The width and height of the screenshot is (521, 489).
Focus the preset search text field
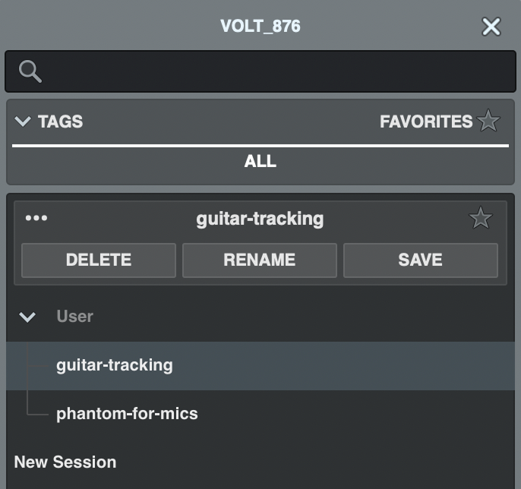273,72
